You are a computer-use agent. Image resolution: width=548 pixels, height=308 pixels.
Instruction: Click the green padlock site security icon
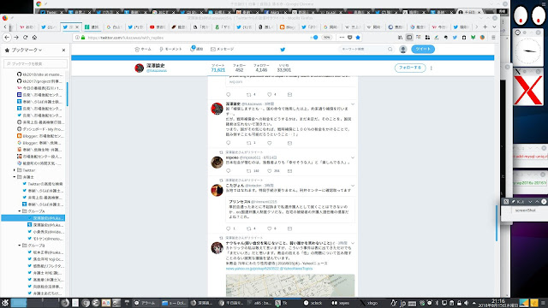[83, 38]
